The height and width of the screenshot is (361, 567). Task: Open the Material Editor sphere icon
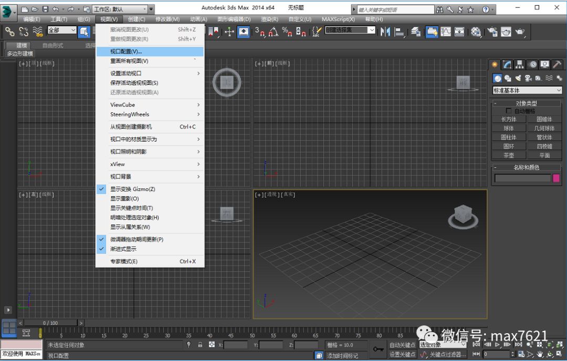[476, 32]
